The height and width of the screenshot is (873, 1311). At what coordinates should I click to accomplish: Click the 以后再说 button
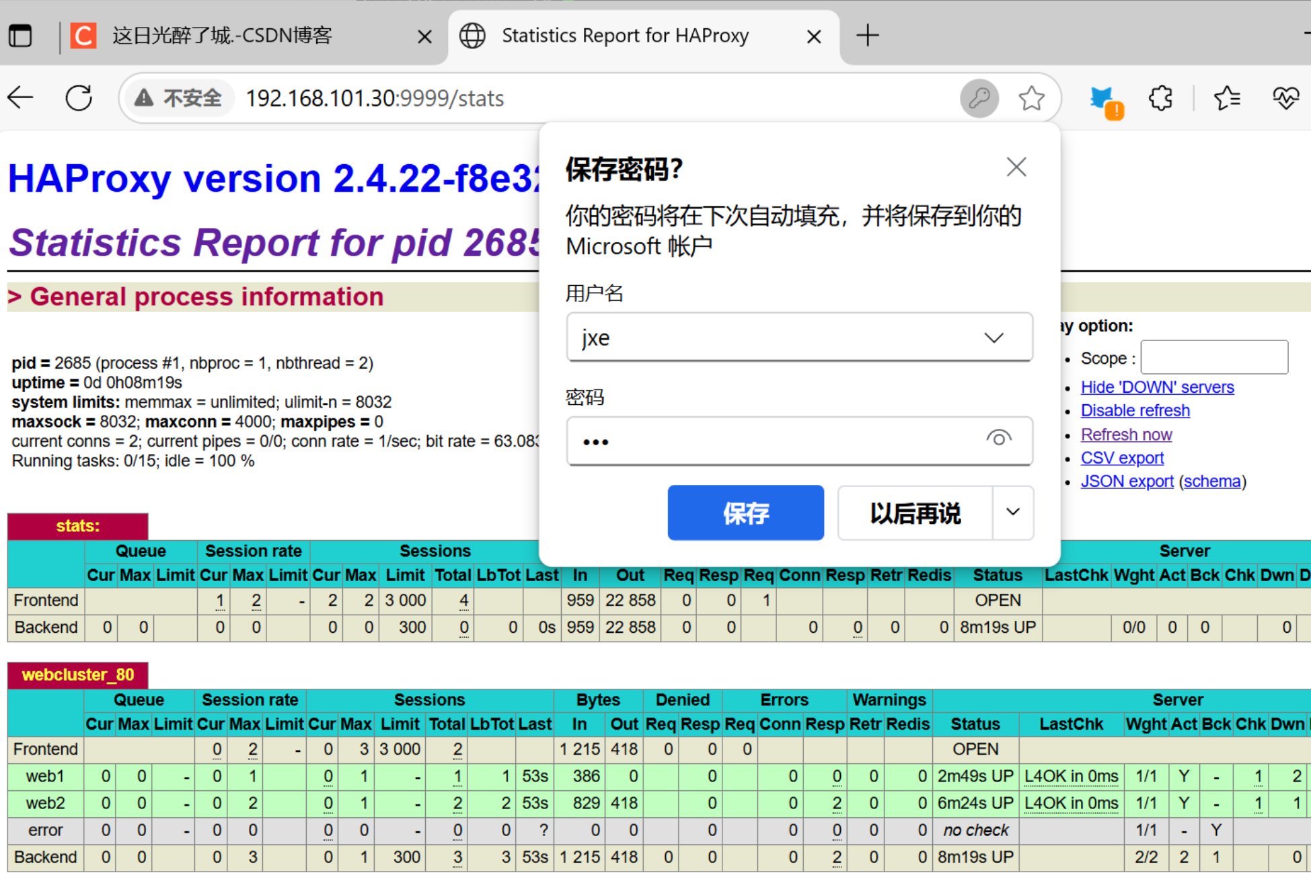[915, 513]
